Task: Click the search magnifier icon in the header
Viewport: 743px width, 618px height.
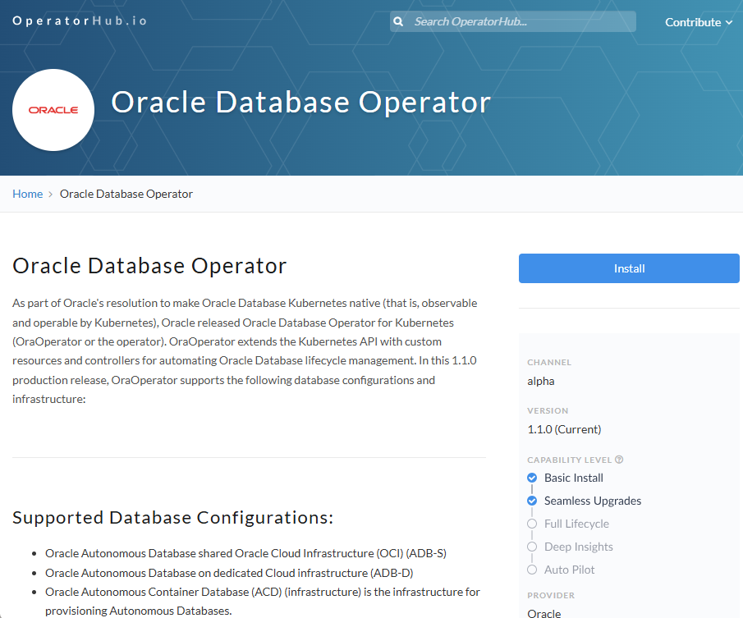Action: [398, 21]
